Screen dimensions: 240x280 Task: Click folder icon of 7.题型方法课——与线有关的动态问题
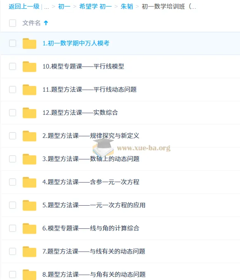point(29,252)
